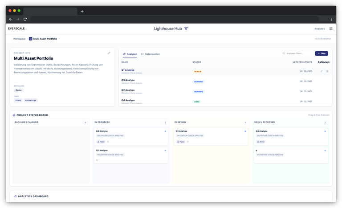Screen dimensions: 342x208
Task: Click the Projekt Status Board header icon
Action: [14, 115]
